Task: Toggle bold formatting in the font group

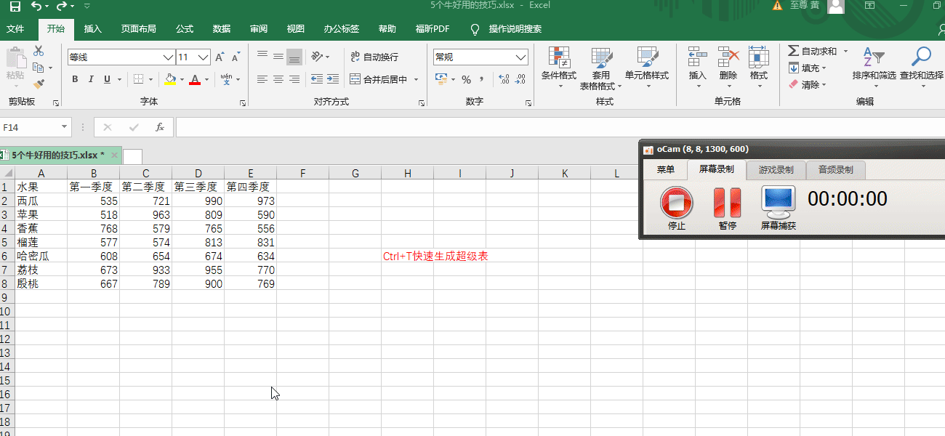Action: [75, 78]
